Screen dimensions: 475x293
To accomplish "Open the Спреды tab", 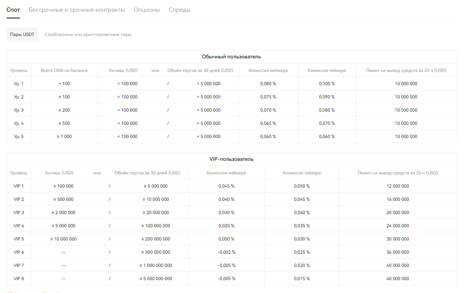I will (180, 10).
